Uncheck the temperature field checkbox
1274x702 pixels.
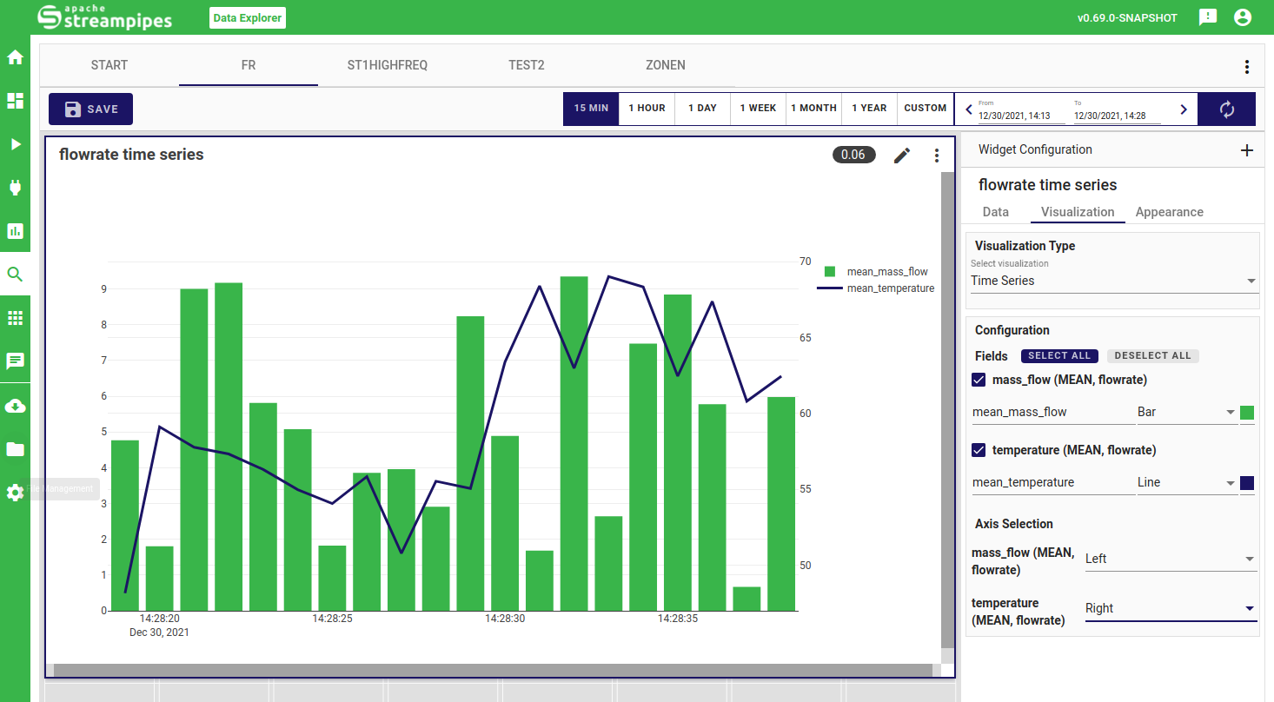[x=979, y=450]
